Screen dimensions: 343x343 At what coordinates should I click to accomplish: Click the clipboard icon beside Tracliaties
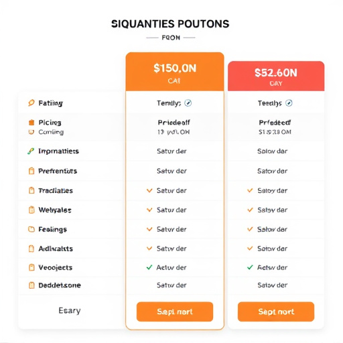[31, 190]
